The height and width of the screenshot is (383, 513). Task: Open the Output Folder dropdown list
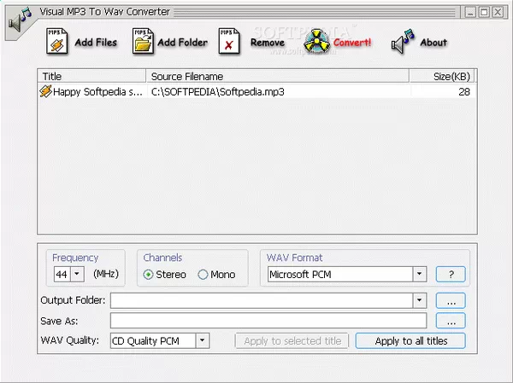(419, 300)
